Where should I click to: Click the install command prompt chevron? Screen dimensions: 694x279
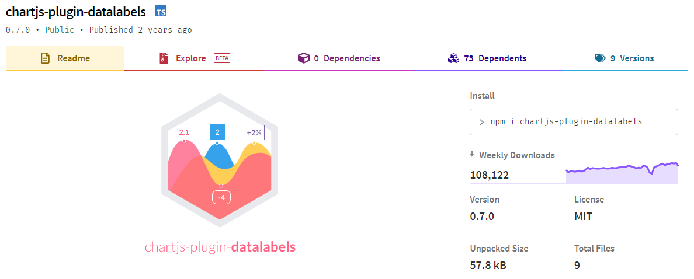481,122
